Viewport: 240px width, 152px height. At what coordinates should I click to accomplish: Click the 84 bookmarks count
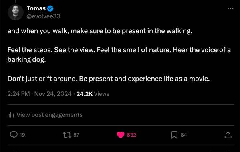(x=184, y=135)
